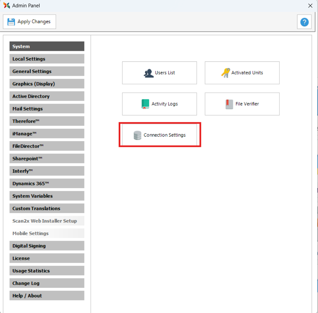
Task: View Usage Statistics section
Action: [x=47, y=271]
